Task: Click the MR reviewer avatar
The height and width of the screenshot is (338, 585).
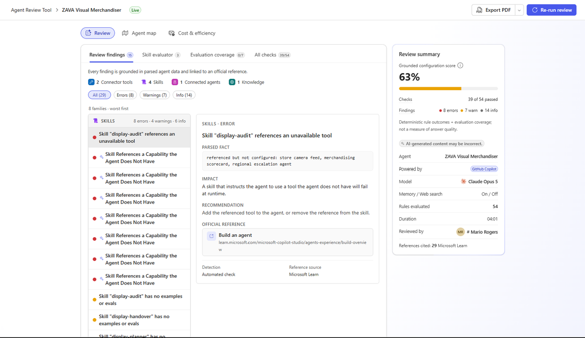Action: (460, 232)
